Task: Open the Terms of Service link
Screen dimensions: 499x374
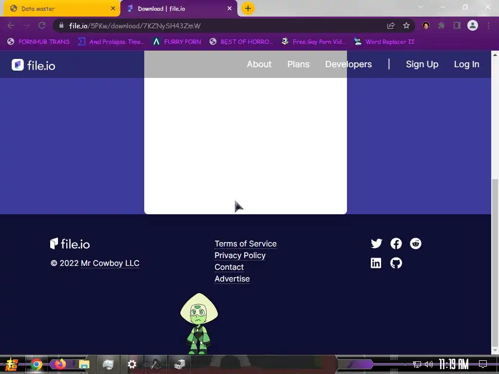Action: (x=246, y=243)
